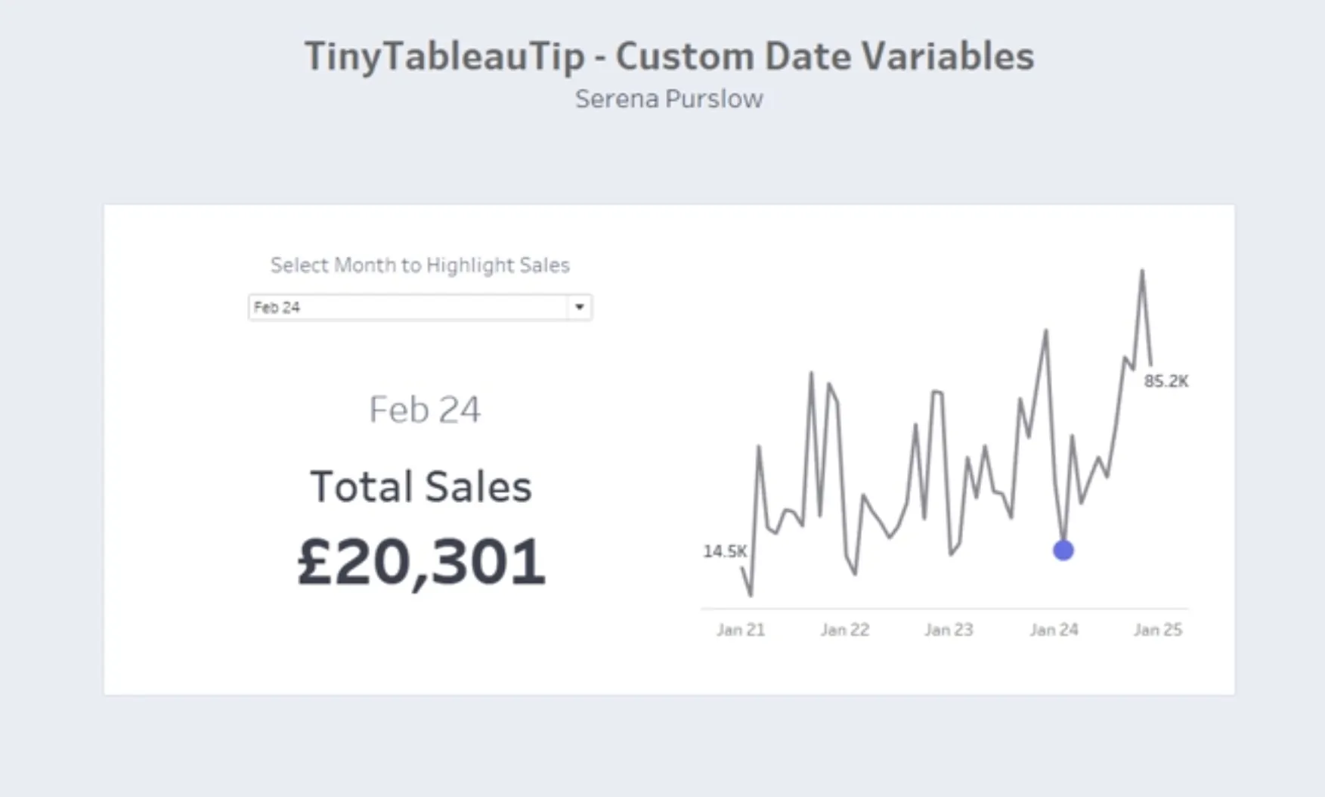Click the dropdown arrow beside Feb 24
Screen dimensions: 1325x797
[x=579, y=307]
